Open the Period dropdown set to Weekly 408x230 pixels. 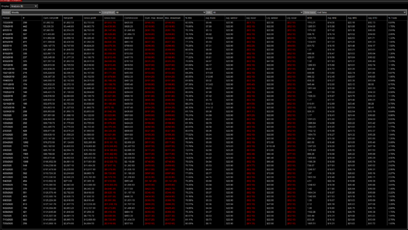click(x=58, y=11)
